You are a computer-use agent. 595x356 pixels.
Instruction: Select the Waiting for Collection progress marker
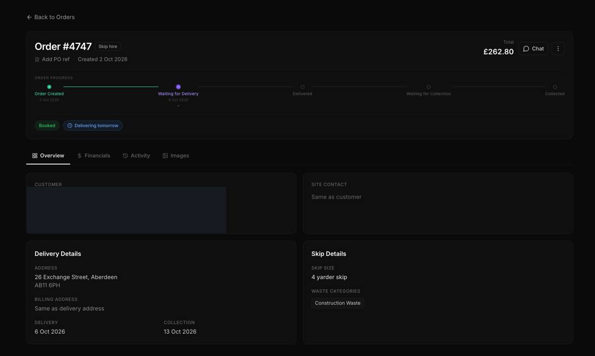[428, 87]
